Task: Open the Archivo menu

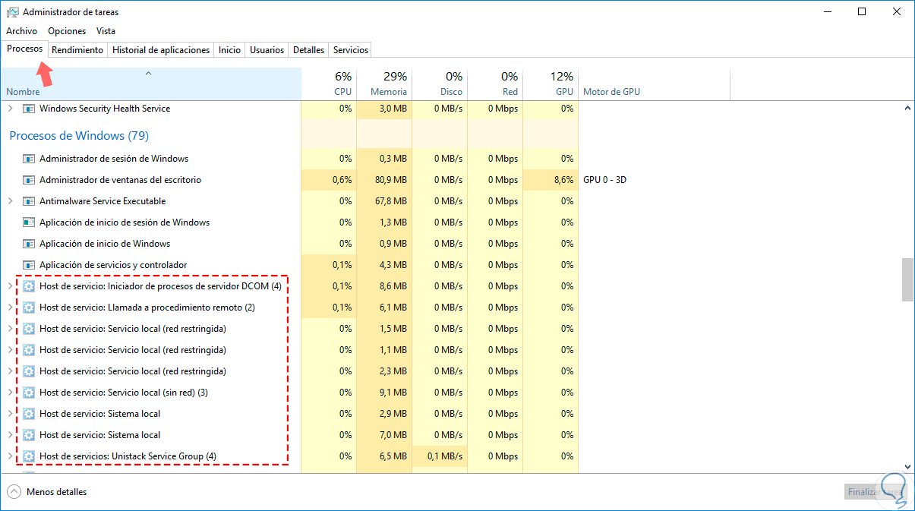Action: point(21,31)
